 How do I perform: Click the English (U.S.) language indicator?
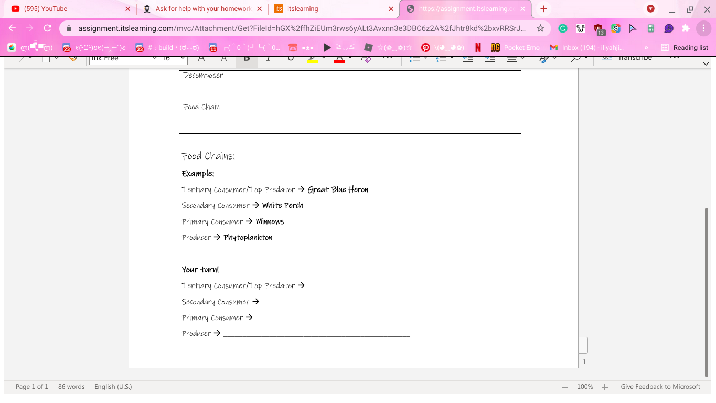(113, 387)
